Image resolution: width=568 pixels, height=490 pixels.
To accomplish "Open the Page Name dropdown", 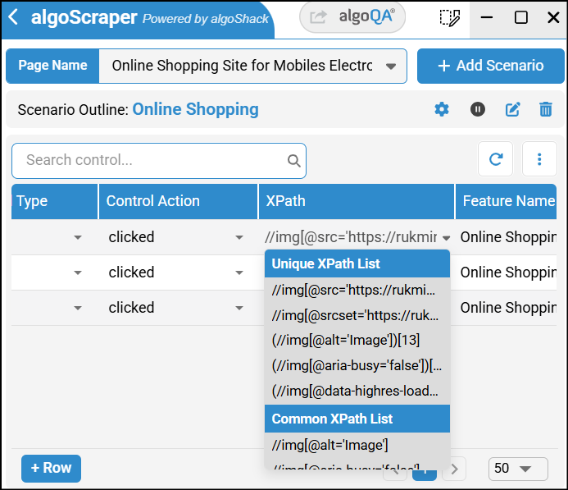I will [x=252, y=66].
